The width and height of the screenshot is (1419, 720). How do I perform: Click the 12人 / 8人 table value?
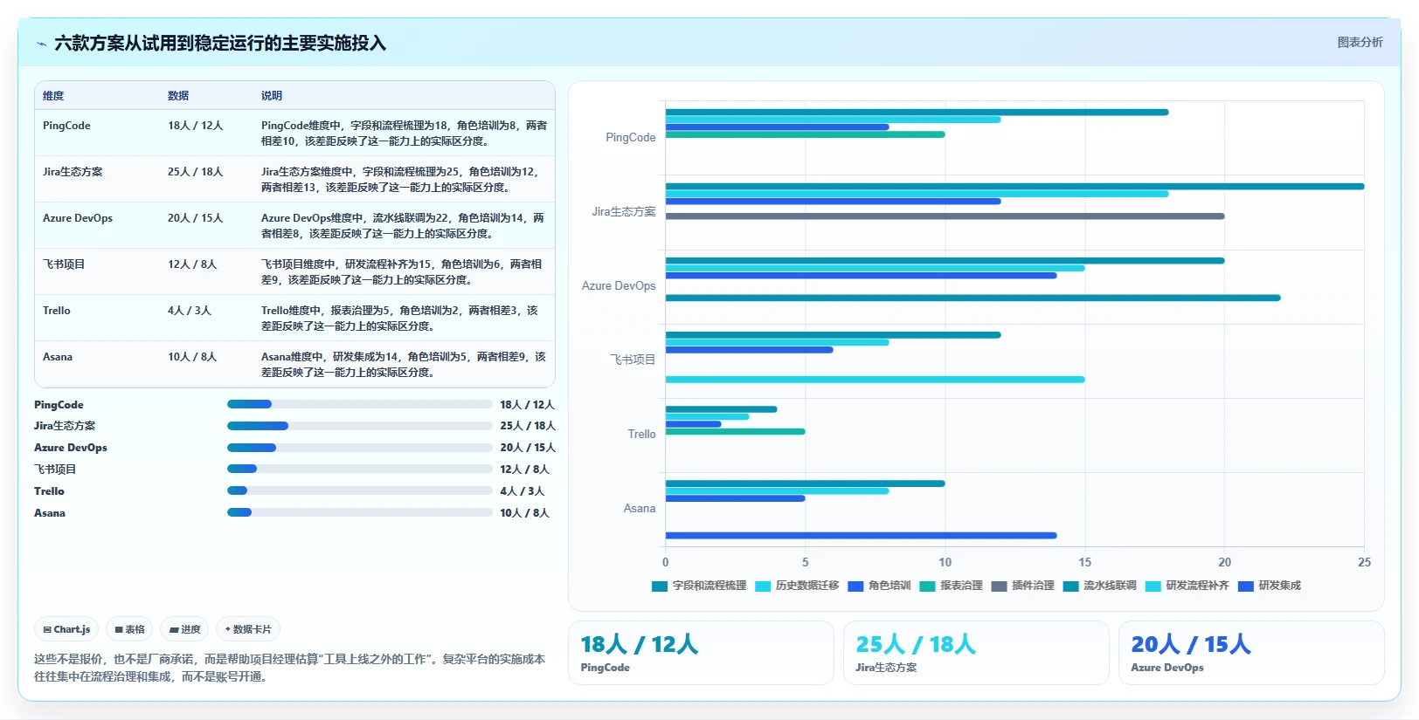click(192, 264)
